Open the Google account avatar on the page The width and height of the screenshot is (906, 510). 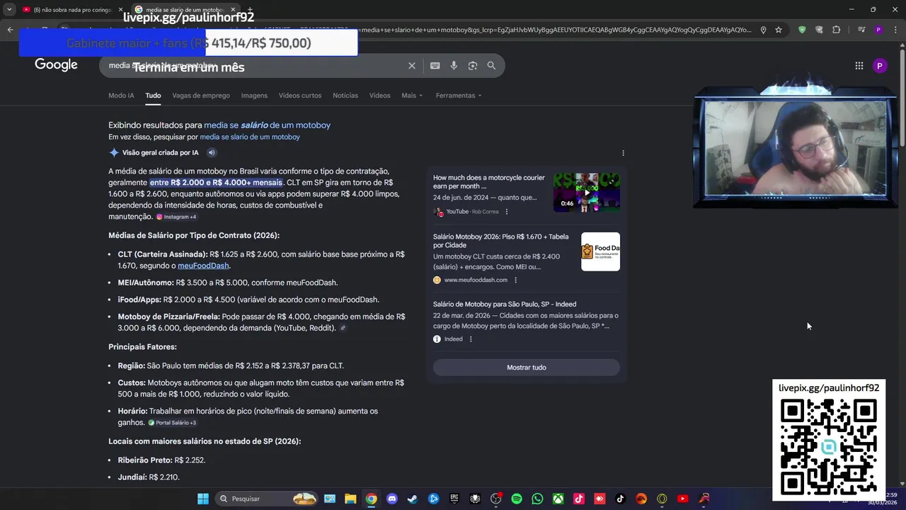pos(880,66)
